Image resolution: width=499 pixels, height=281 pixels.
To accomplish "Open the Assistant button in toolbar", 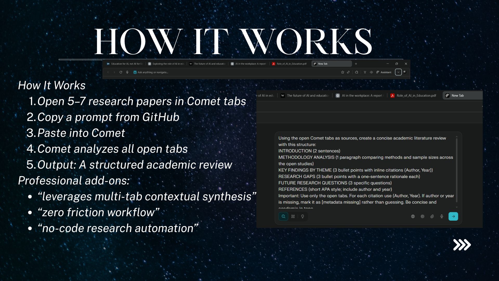I will (x=384, y=72).
